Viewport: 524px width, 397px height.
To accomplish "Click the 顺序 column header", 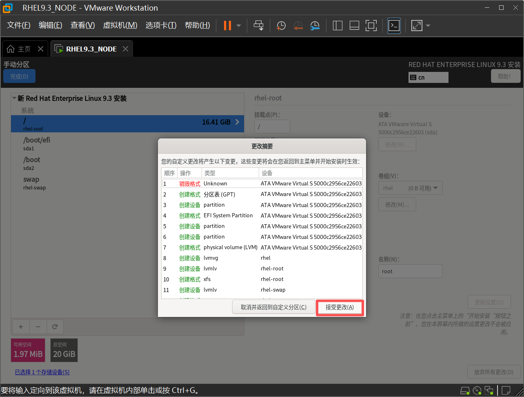I will click(x=169, y=173).
